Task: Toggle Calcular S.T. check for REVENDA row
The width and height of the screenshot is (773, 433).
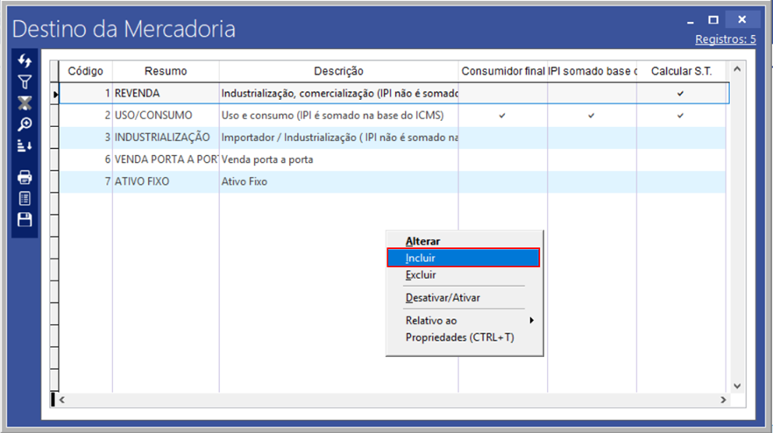Action: pos(680,93)
